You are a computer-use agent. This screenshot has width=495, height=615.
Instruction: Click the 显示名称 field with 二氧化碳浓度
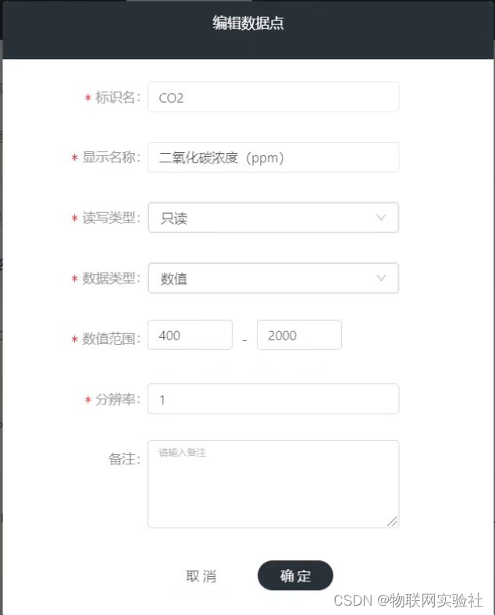272,158
